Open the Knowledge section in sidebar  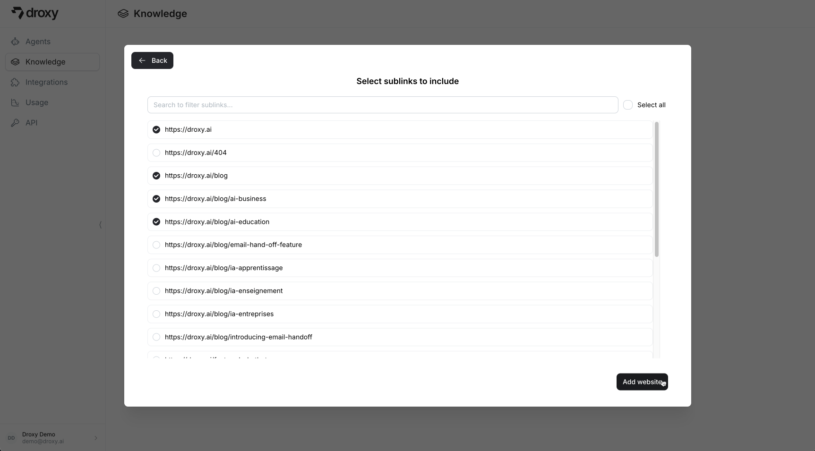[45, 62]
